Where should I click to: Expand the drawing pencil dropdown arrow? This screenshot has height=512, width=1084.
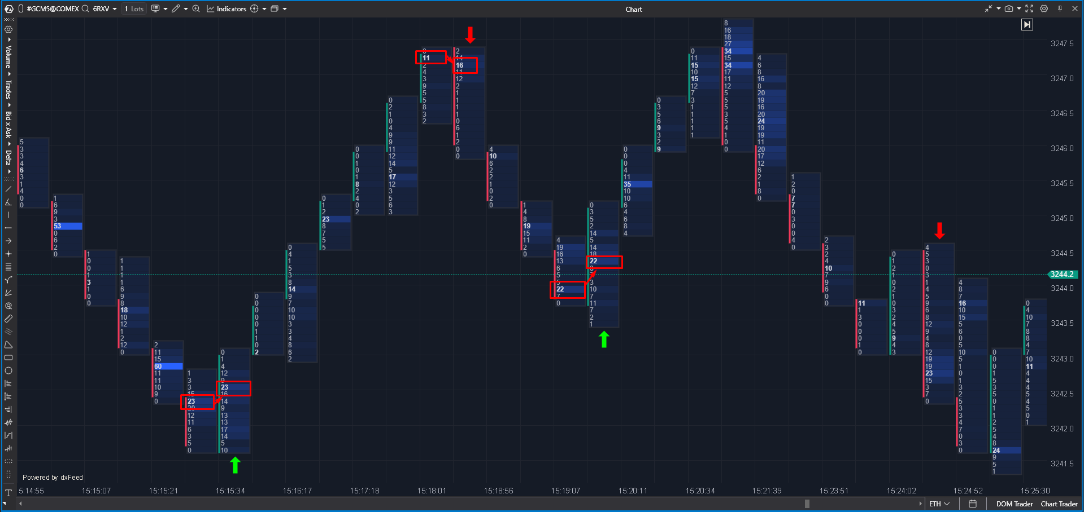tap(186, 9)
